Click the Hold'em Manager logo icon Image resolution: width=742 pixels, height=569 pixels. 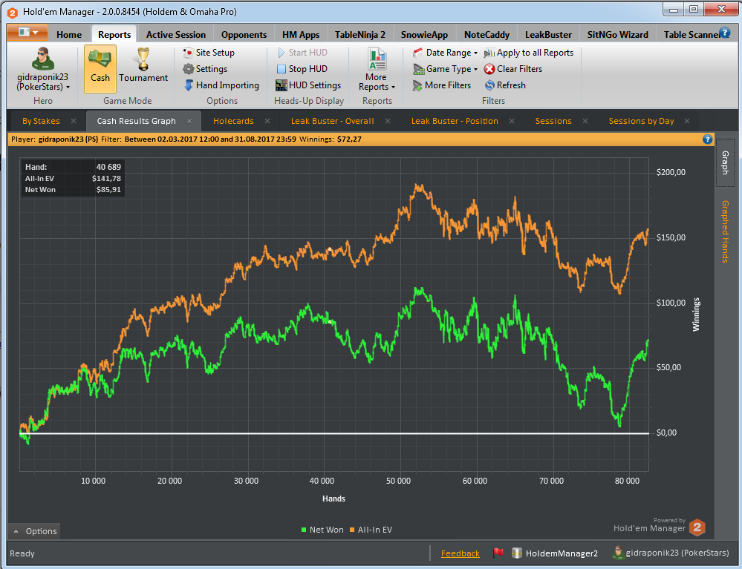click(x=697, y=527)
